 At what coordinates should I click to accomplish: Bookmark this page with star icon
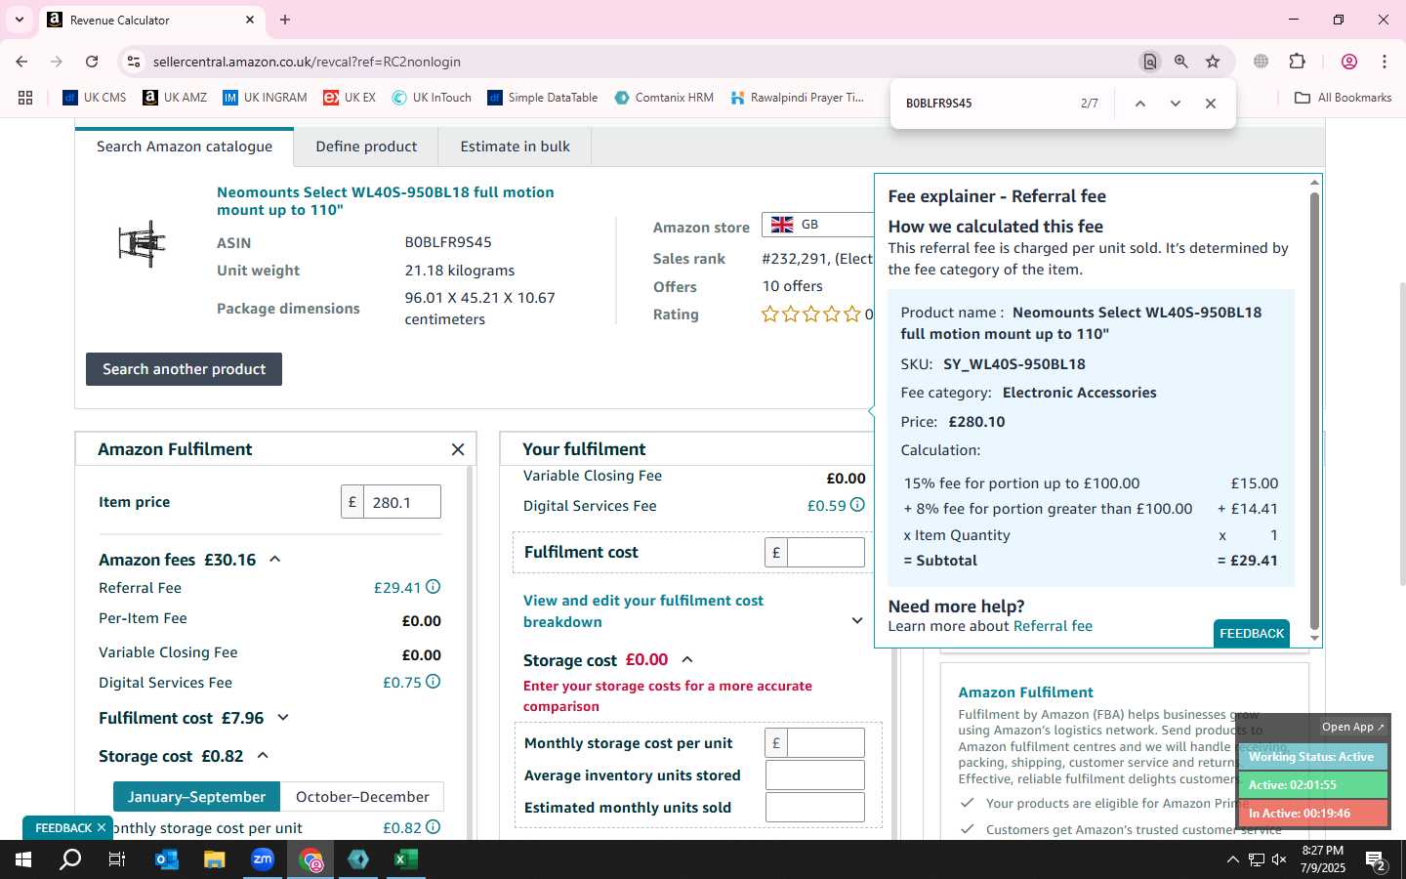coord(1213,62)
